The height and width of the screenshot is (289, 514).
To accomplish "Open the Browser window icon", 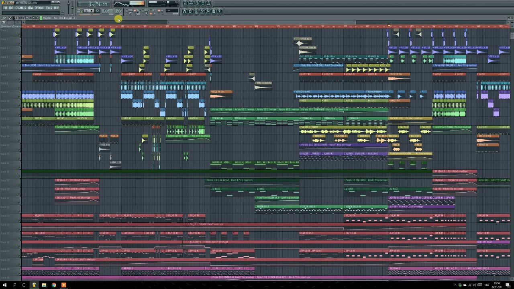I will coord(203,4).
